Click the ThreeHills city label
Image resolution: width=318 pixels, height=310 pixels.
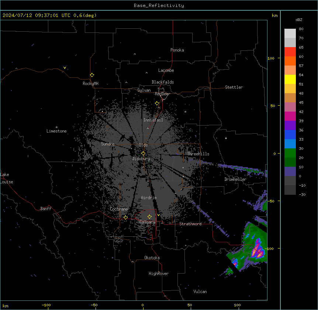click(x=198, y=154)
